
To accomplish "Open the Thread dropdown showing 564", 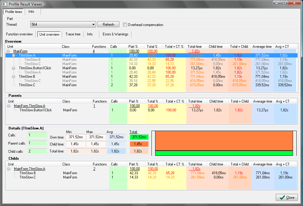I will (x=63, y=24).
